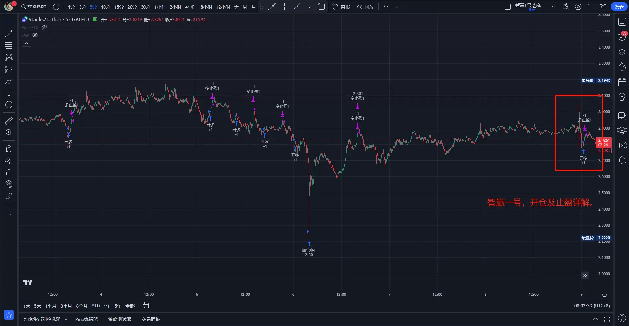Select the text annotation tool
The height and width of the screenshot is (326, 629).
click(x=9, y=93)
